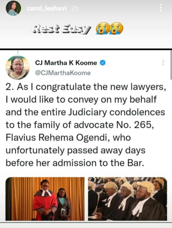Tap the thread line above tweet avatar
This screenshot has width=172, height=228.
(x=18, y=53)
